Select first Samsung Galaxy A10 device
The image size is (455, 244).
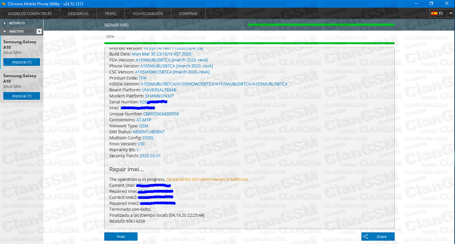point(22,52)
